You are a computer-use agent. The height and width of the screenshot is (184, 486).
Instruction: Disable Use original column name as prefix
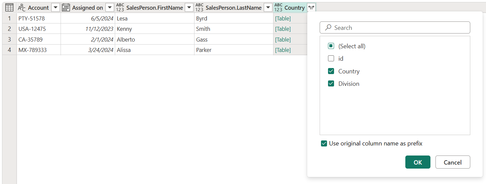coord(324,143)
